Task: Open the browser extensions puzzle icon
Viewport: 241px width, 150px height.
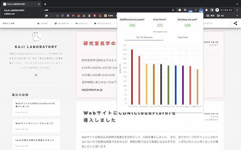Action: pyautogui.click(x=207, y=10)
